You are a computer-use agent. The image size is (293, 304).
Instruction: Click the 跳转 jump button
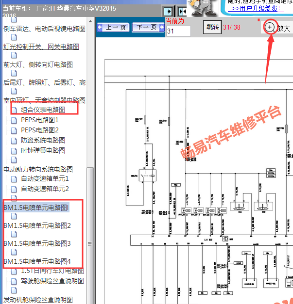click(x=212, y=27)
